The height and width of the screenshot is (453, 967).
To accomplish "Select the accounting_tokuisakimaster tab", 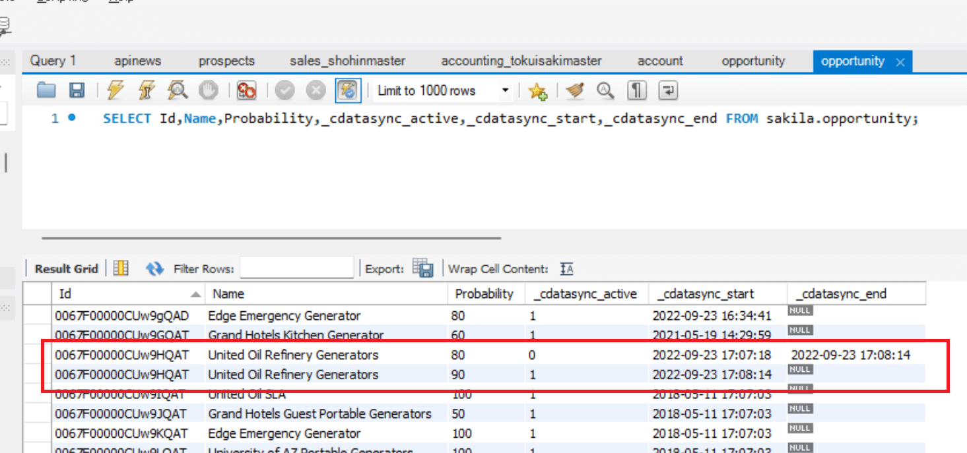I will tap(521, 61).
